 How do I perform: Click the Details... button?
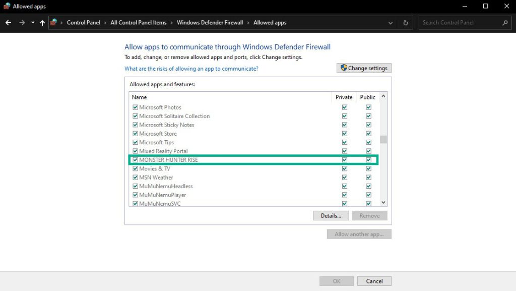(x=331, y=216)
